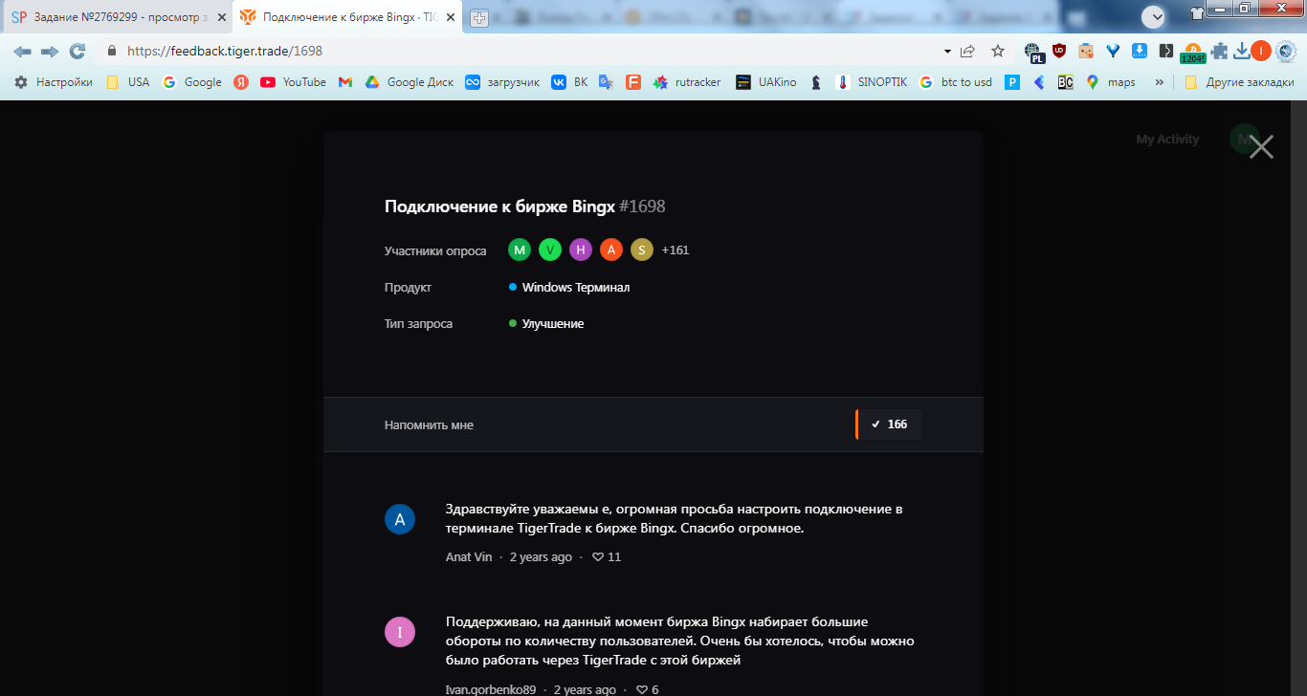Open the Google bookmark
Image resolution: width=1307 pixels, height=696 pixels.
coord(192,82)
